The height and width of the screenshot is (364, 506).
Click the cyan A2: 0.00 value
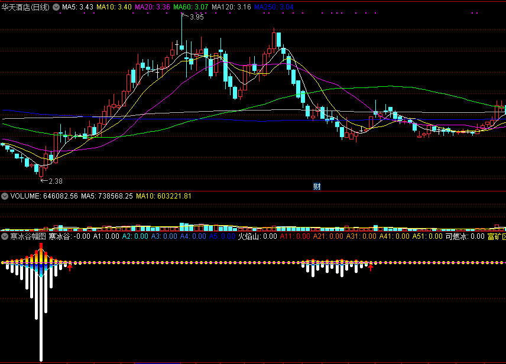pos(135,236)
